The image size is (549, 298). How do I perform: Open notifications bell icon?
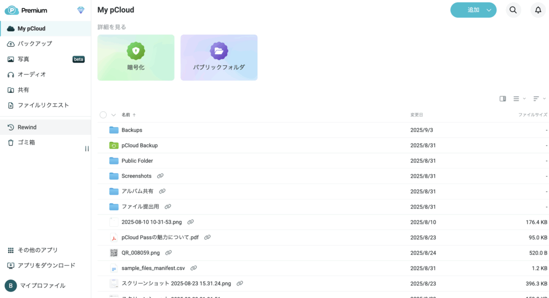click(x=538, y=10)
